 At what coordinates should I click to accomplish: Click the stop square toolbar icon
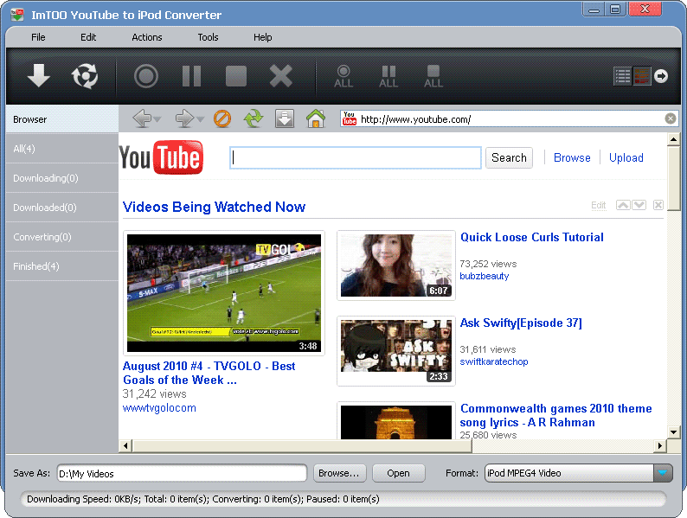[x=236, y=76]
